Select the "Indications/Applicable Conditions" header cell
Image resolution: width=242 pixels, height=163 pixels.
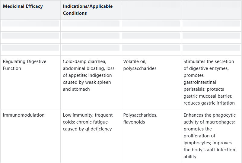coord(88,10)
